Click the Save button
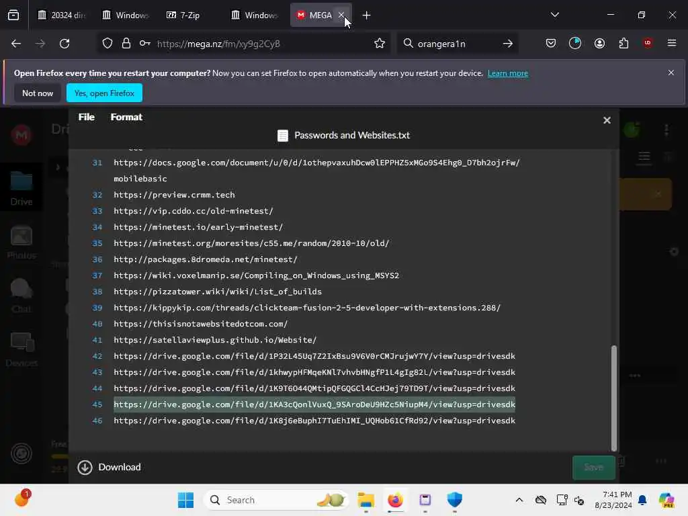 [x=594, y=468]
